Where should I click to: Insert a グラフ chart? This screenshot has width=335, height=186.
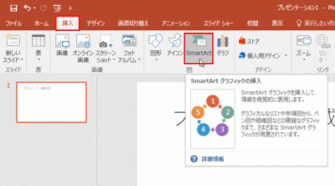(x=223, y=45)
